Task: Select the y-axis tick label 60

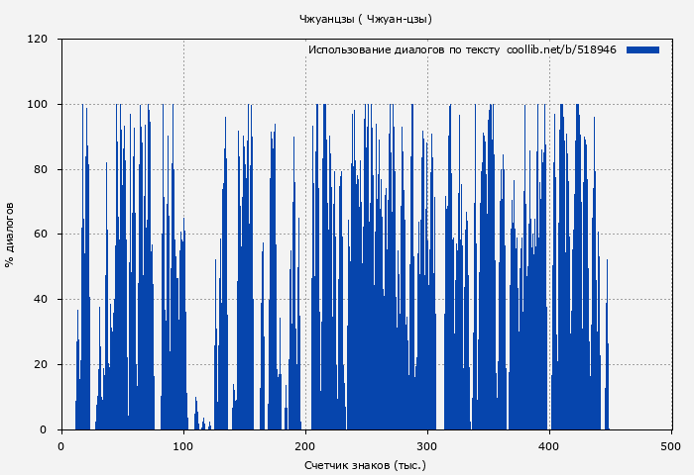Action: coord(41,235)
